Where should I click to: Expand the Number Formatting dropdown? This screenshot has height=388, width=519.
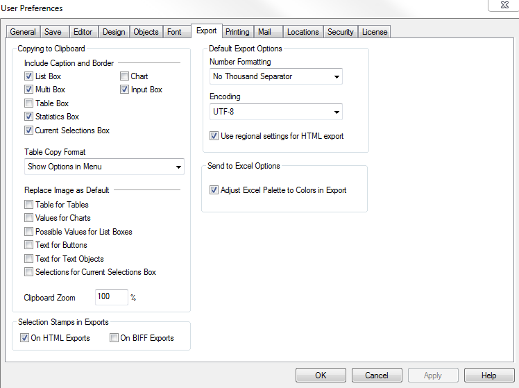pos(275,76)
